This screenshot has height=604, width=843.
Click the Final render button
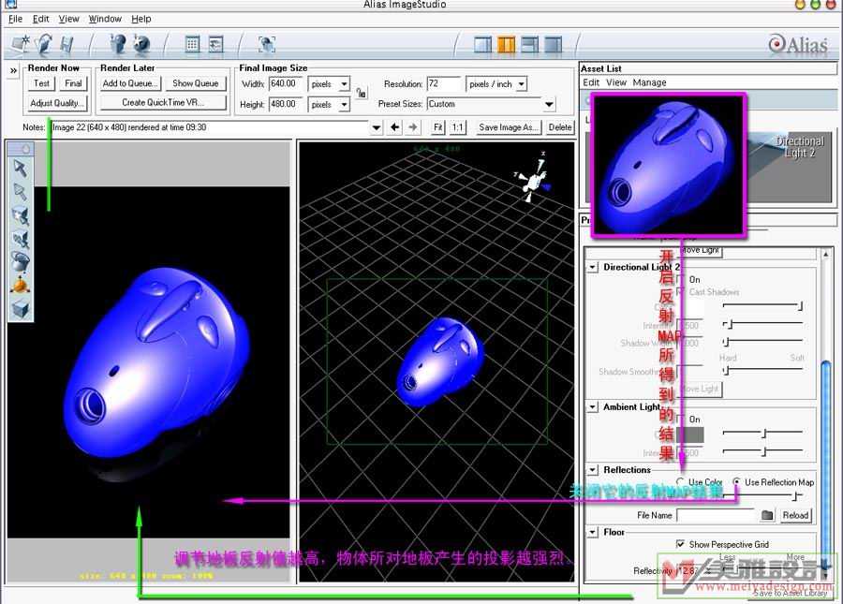pyautogui.click(x=73, y=84)
